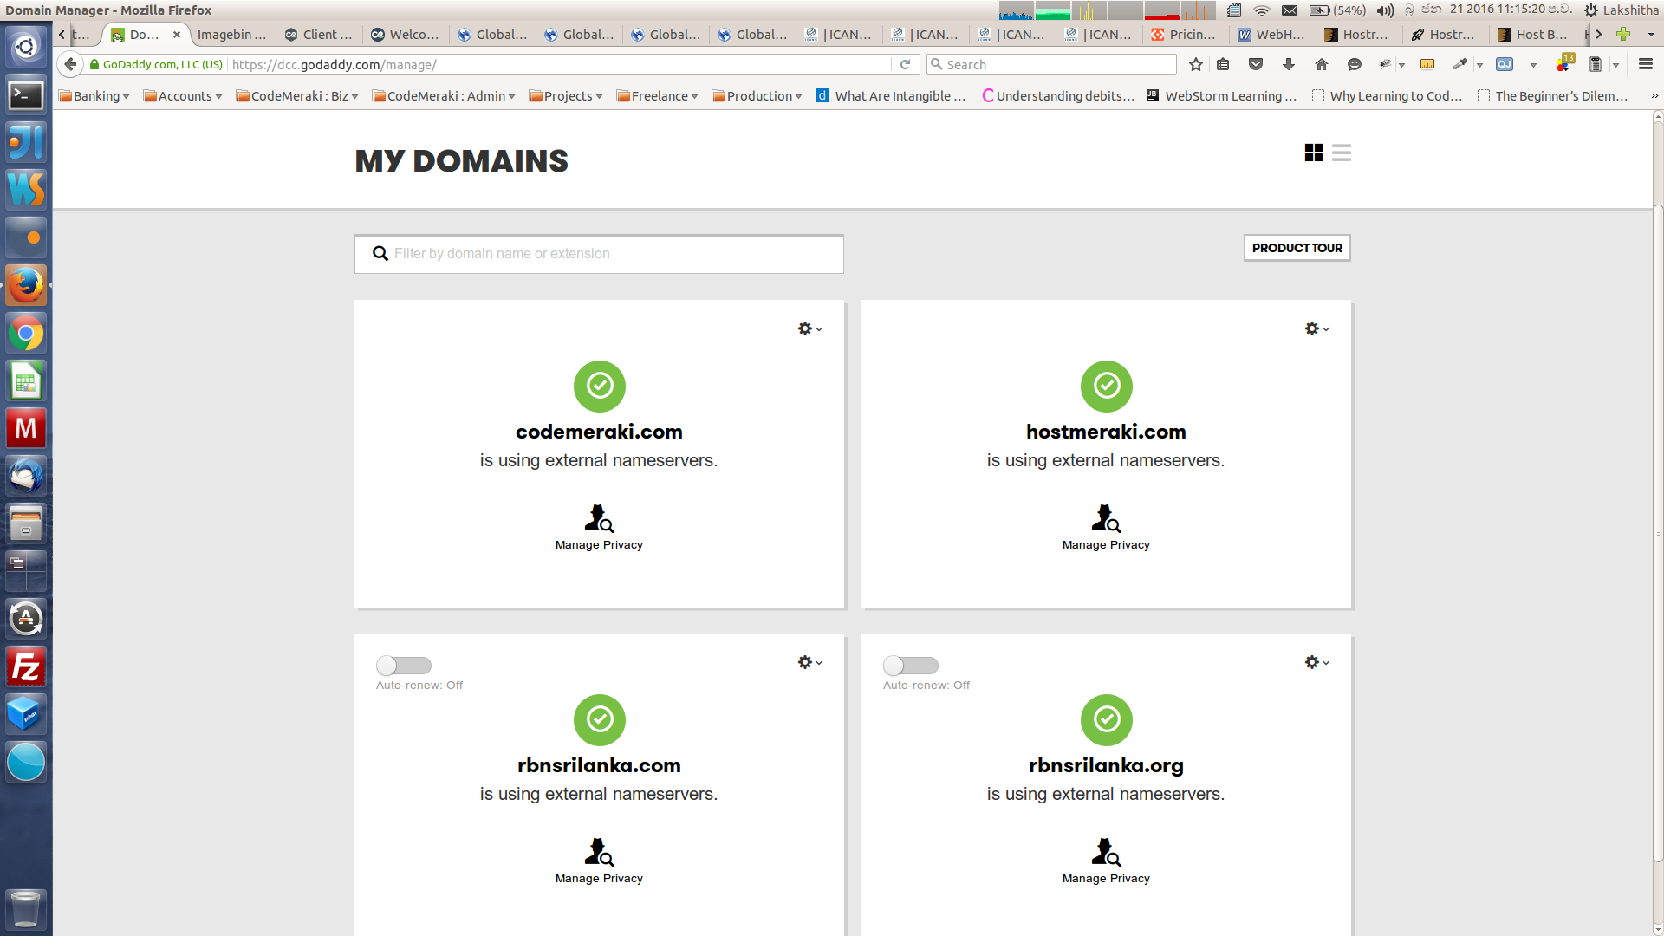Click Manage Privacy icon for codemeraki.com
The width and height of the screenshot is (1664, 936).
tap(599, 518)
